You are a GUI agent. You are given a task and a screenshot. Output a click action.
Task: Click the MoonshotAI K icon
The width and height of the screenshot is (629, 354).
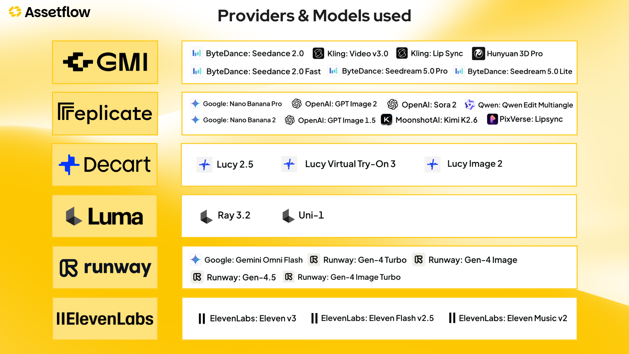(x=387, y=120)
